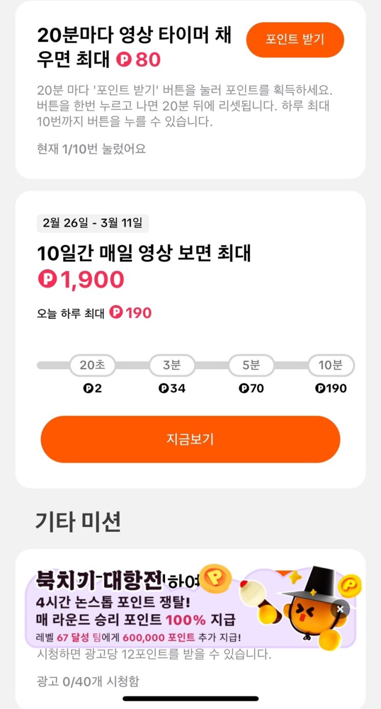Click the P icon beside today's 190
Viewport: 381px width, 709px height.
point(116,312)
